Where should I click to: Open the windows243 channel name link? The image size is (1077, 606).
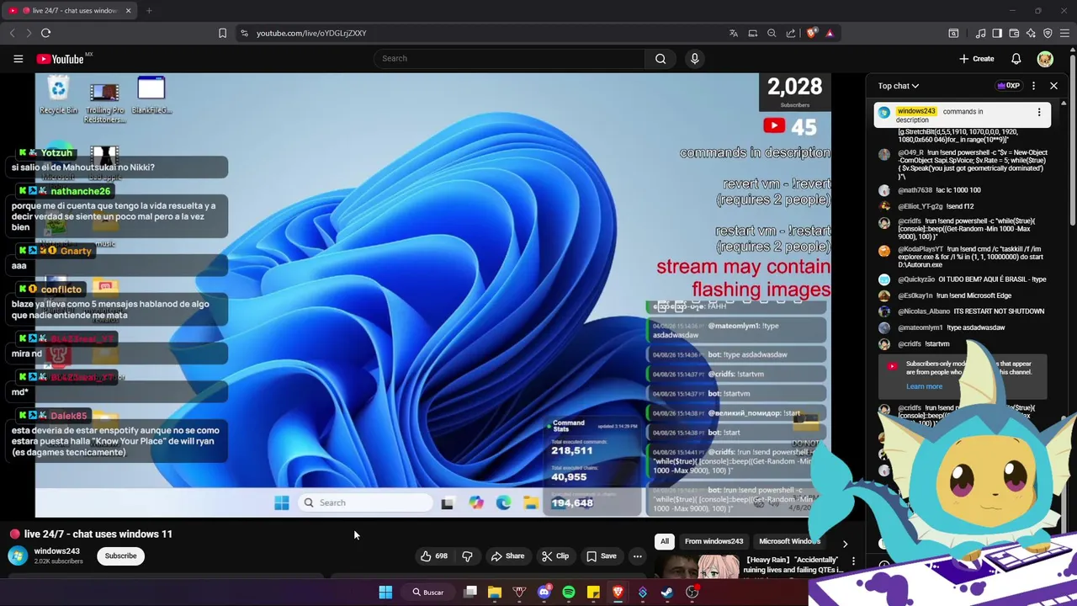coord(56,550)
